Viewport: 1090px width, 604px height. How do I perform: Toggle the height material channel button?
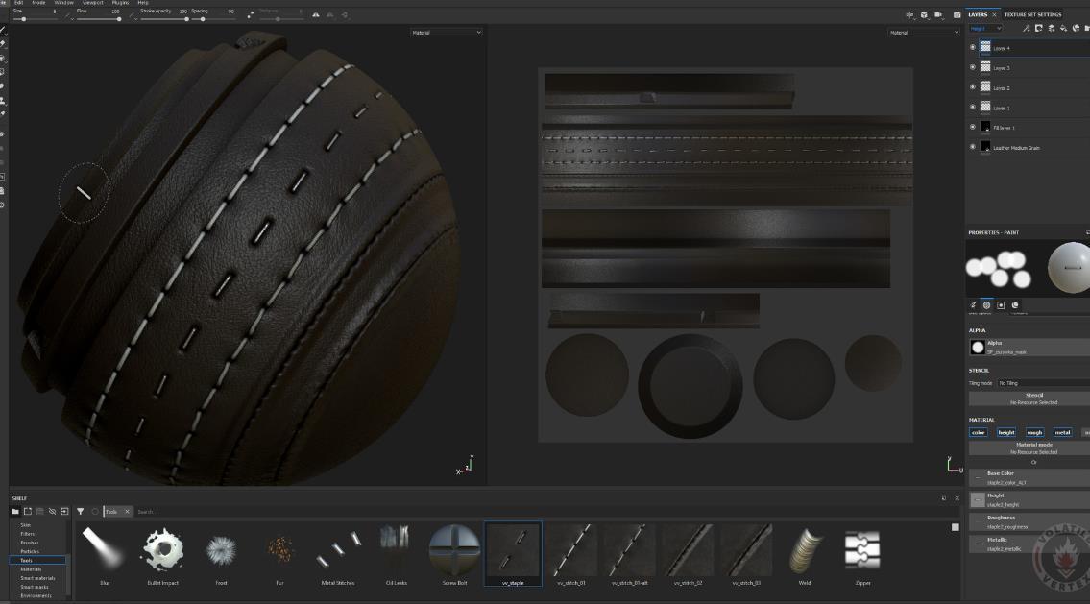point(1006,432)
